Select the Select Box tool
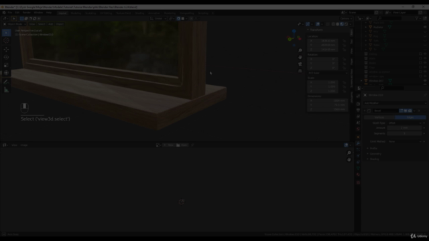This screenshot has width=429, height=241. coord(6,33)
